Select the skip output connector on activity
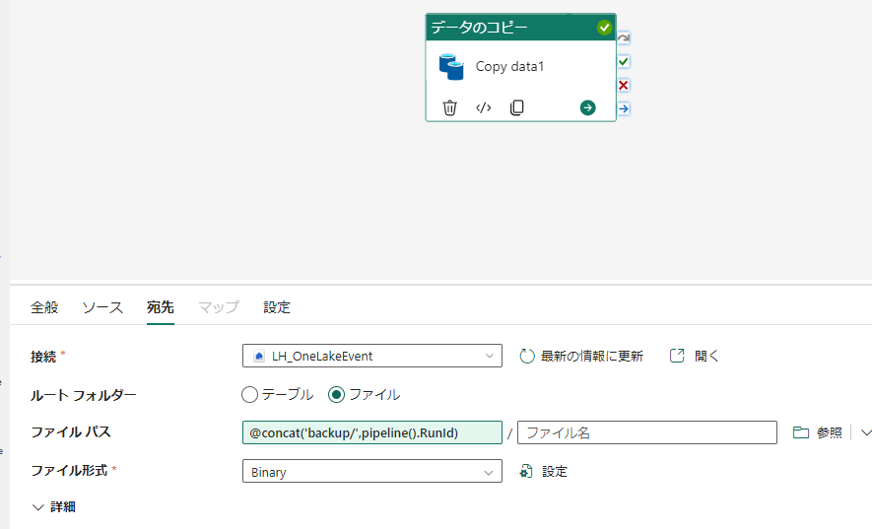872x529 pixels. coord(624,37)
